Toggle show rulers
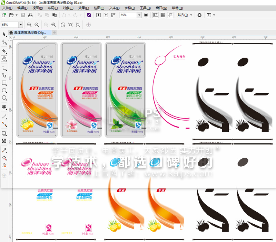Viewport: 276px width, 242px height. click(155, 15)
